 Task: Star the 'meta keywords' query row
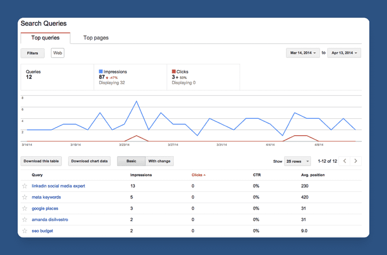tap(25, 197)
